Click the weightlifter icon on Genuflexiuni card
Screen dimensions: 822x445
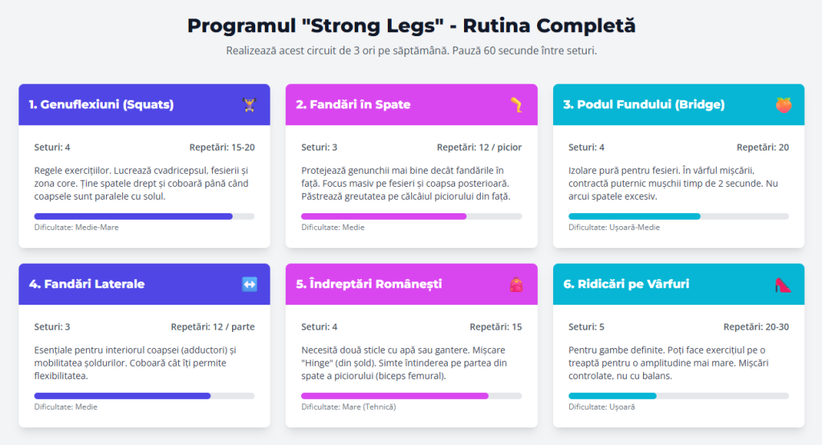249,105
